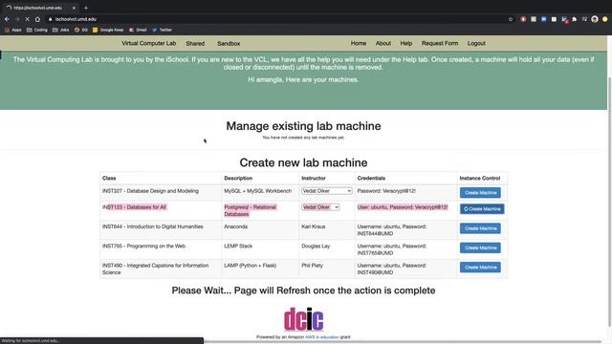The image size is (612, 344).
Task: Select instructor name 'Phil Piety'
Action: (x=313, y=266)
